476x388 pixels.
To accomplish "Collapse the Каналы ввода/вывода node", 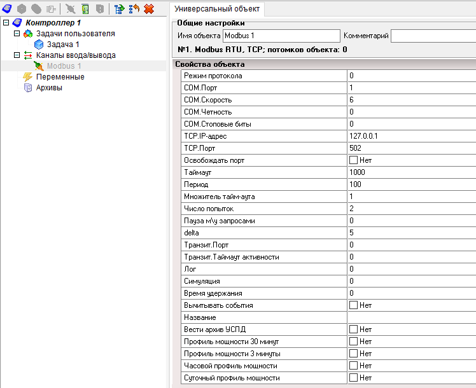I will click(x=17, y=55).
